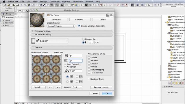Open the Apple menu
The image size is (185, 104).
(4, 1)
